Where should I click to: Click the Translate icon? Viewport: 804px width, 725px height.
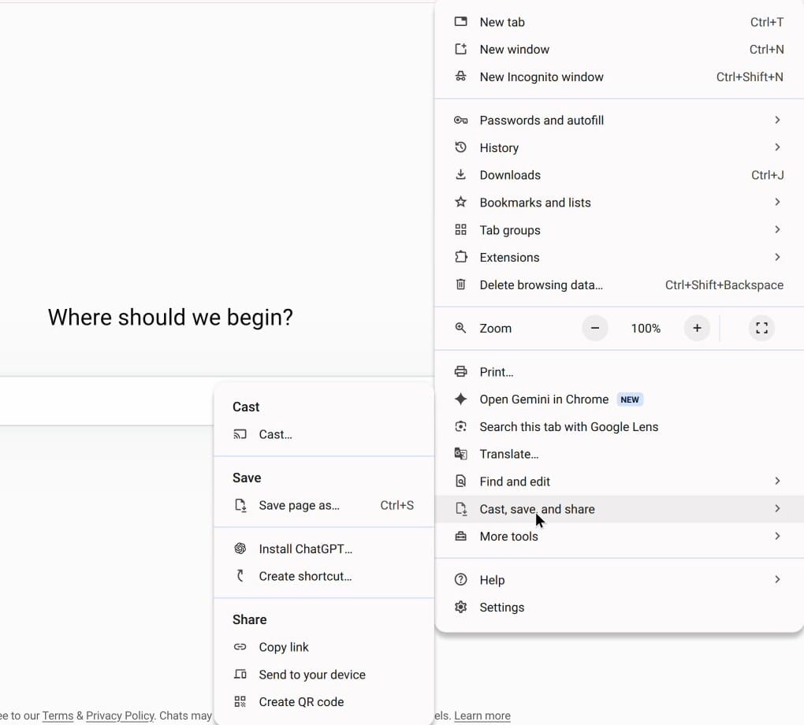click(460, 453)
